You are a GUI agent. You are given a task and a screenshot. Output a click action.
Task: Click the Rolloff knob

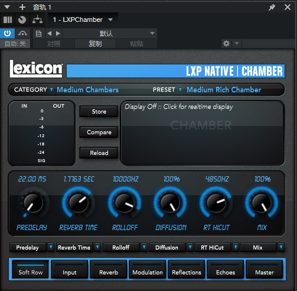tap(125, 203)
